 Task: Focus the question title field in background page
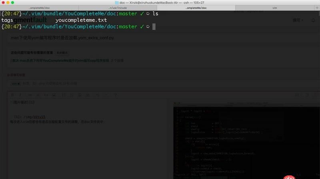pyautogui.click(x=163, y=38)
